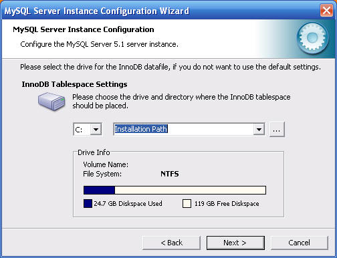The height and width of the screenshot is (258, 337).
Task: Click the disk usage bar
Action: (x=175, y=190)
